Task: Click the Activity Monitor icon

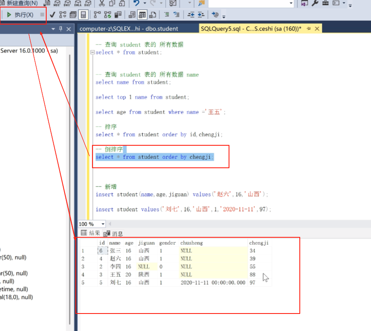Action: pos(173,3)
